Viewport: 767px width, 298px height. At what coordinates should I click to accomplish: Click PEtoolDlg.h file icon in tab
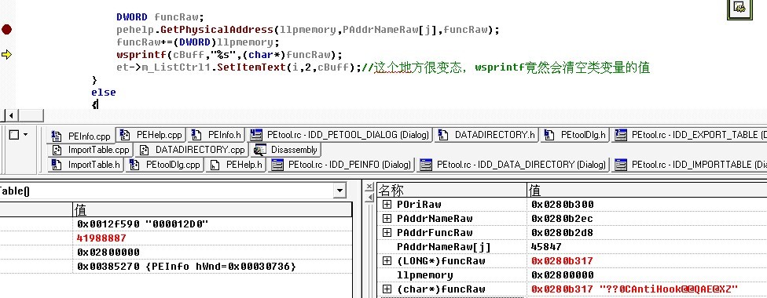(549, 135)
